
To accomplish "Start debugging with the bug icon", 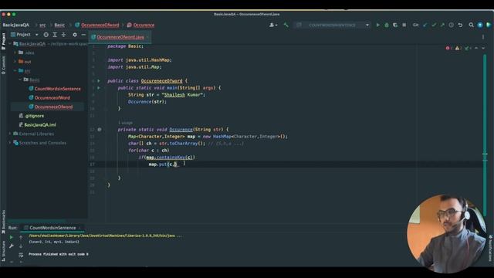I will [387, 25].
